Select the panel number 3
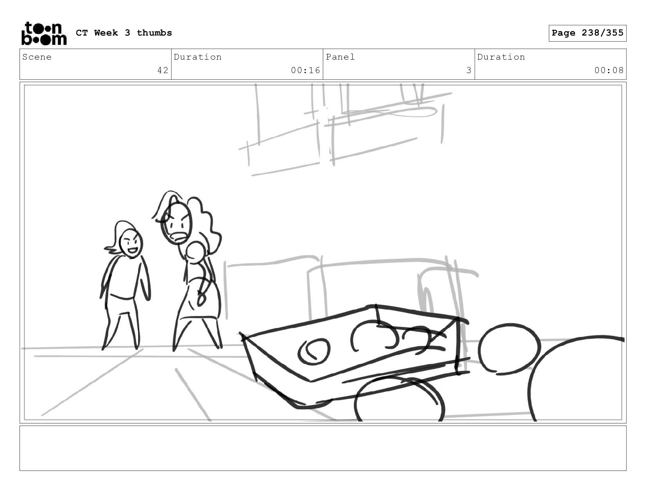The width and height of the screenshot is (647, 500). pos(469,70)
